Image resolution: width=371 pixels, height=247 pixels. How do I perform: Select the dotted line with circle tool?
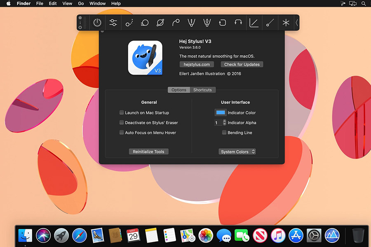tap(270, 23)
